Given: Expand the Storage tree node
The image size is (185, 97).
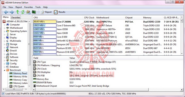Looking at the screenshot, I should tap(4, 44).
